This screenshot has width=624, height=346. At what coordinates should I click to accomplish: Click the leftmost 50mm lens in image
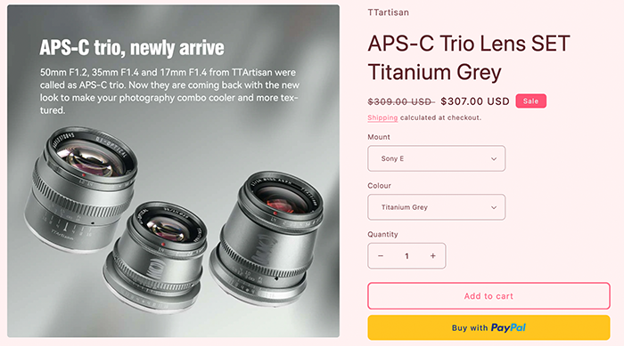pos(81,189)
